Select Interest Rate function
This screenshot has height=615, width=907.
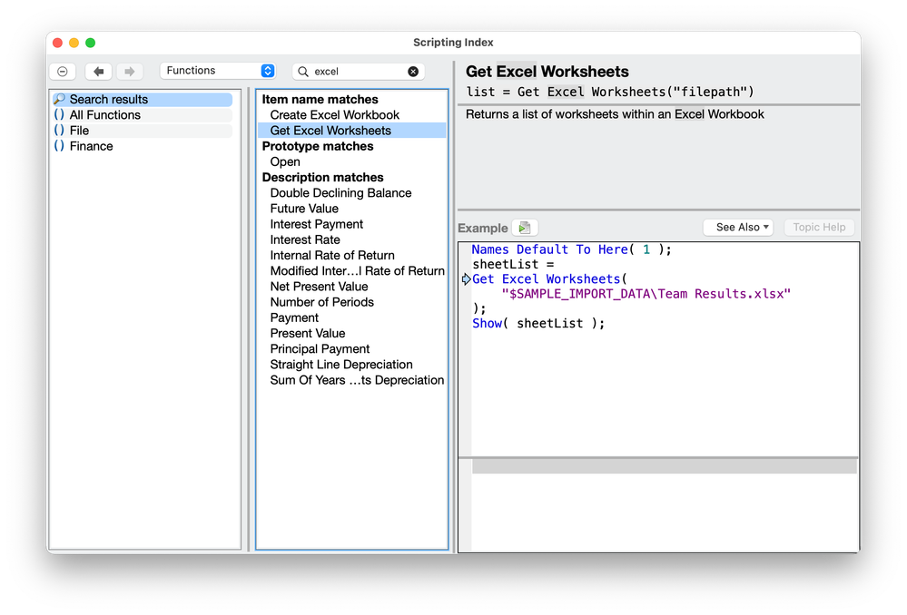pos(351,239)
